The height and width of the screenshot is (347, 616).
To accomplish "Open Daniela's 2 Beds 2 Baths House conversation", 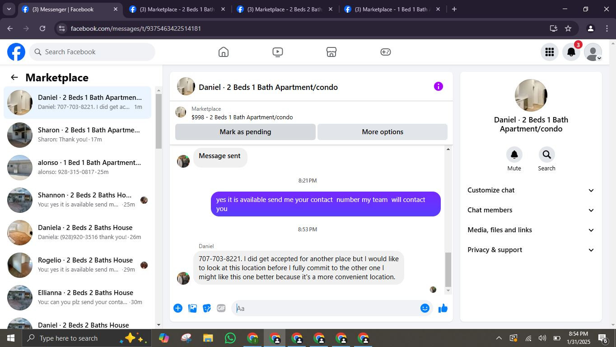I will tap(78, 233).
